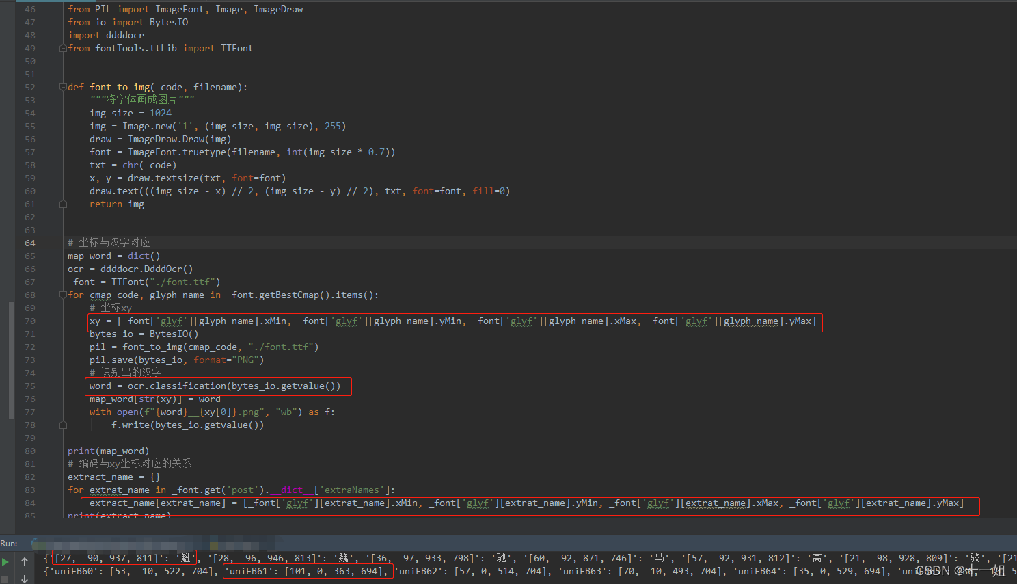The height and width of the screenshot is (584, 1017).
Task: Click the 'f.write(bytes_io.getvalue())' line
Action: pyautogui.click(x=187, y=425)
